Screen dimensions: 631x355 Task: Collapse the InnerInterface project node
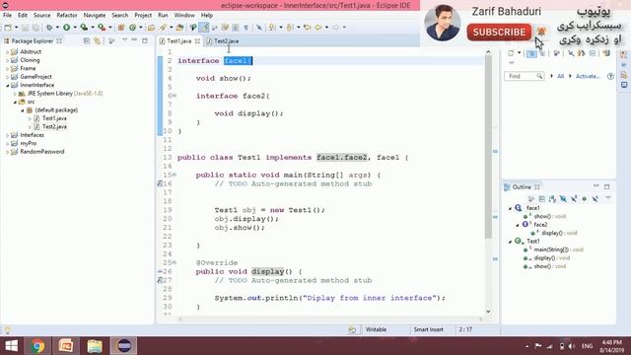[7, 86]
